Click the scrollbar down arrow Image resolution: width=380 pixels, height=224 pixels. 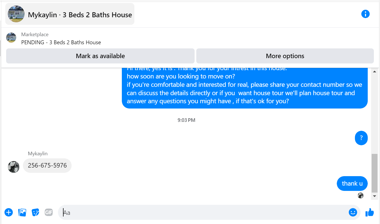click(375, 196)
